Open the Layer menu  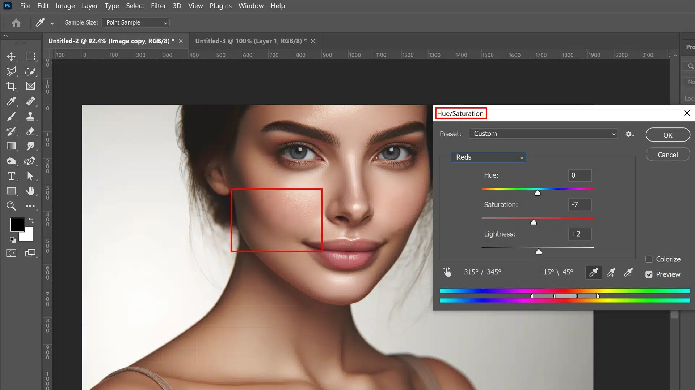[90, 6]
